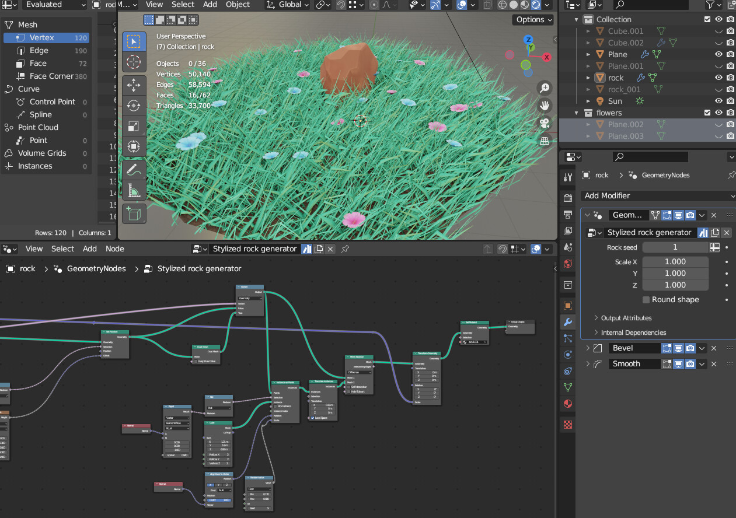Image resolution: width=736 pixels, height=518 pixels.
Task: Disable the Bevel modifier's viewport display toggle
Action: click(679, 348)
